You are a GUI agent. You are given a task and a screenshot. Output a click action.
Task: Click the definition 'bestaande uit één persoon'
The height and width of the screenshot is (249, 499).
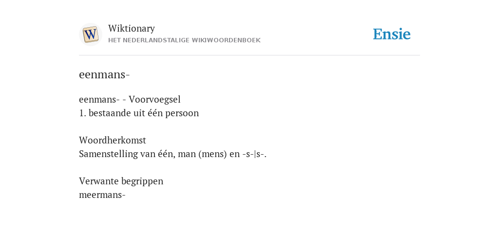click(x=144, y=113)
